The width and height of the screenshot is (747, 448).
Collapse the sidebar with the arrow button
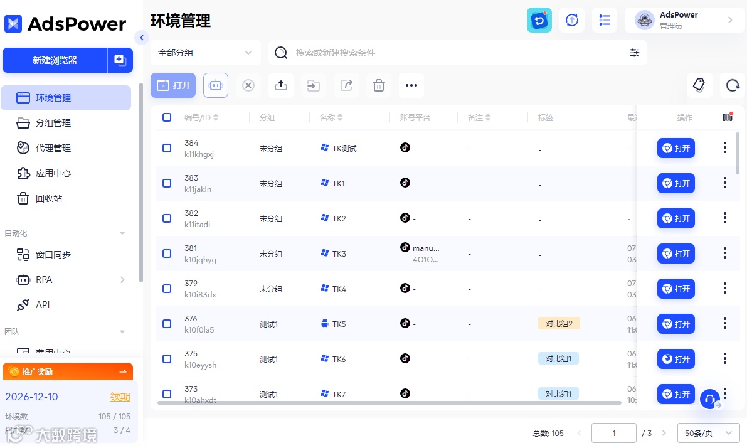[142, 38]
